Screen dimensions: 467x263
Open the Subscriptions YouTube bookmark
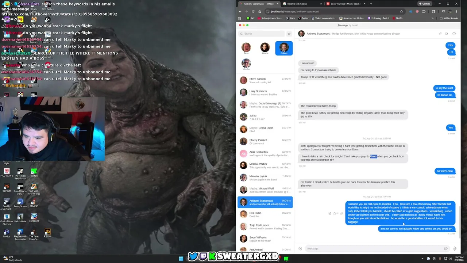click(x=269, y=18)
